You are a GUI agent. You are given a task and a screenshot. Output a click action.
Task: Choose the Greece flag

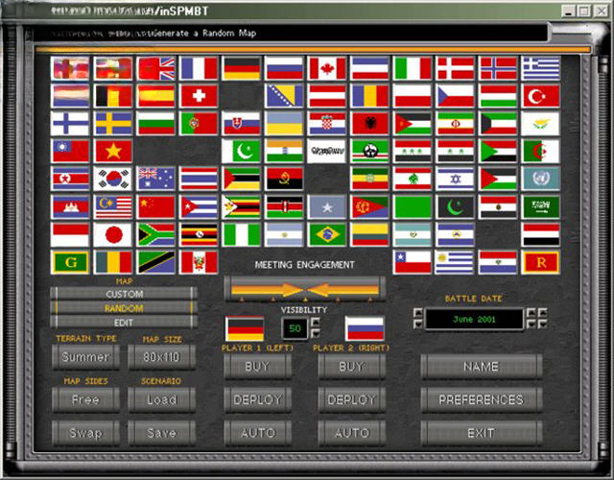tap(541, 68)
